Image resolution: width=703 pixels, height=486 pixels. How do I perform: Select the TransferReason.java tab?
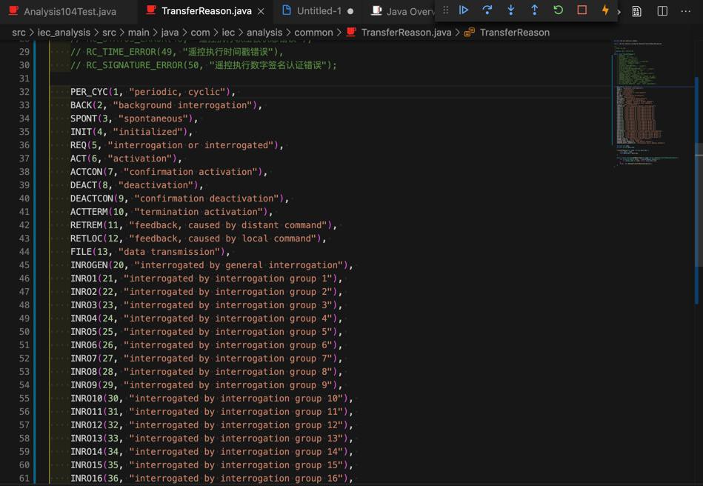pos(206,11)
